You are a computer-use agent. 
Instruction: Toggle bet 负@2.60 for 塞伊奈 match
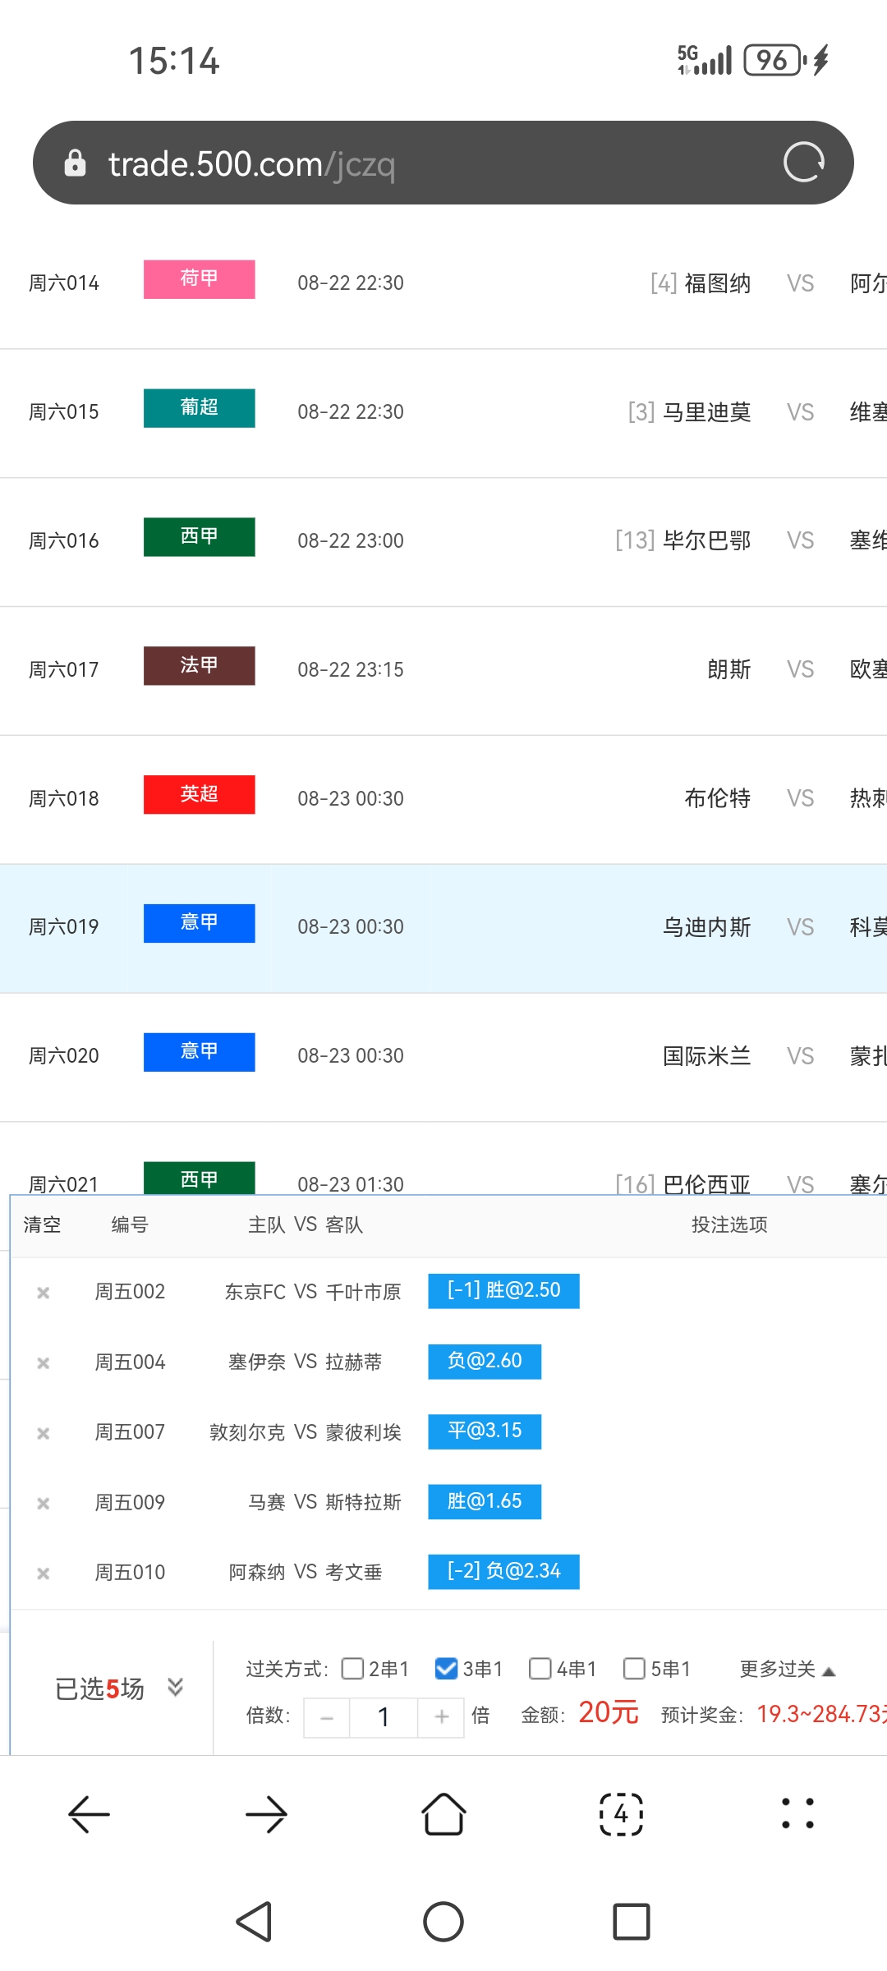pyautogui.click(x=485, y=1361)
